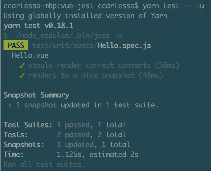Click the 'Snapshot Summary' heading

37,95
